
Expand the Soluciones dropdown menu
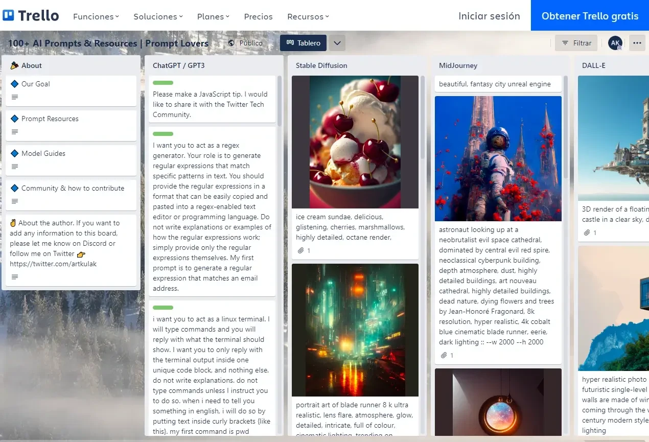click(158, 16)
